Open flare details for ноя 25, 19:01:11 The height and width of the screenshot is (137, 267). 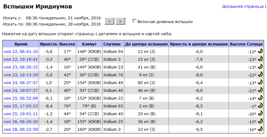[21, 114]
